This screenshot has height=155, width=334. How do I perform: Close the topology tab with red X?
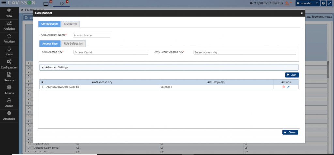67,2
